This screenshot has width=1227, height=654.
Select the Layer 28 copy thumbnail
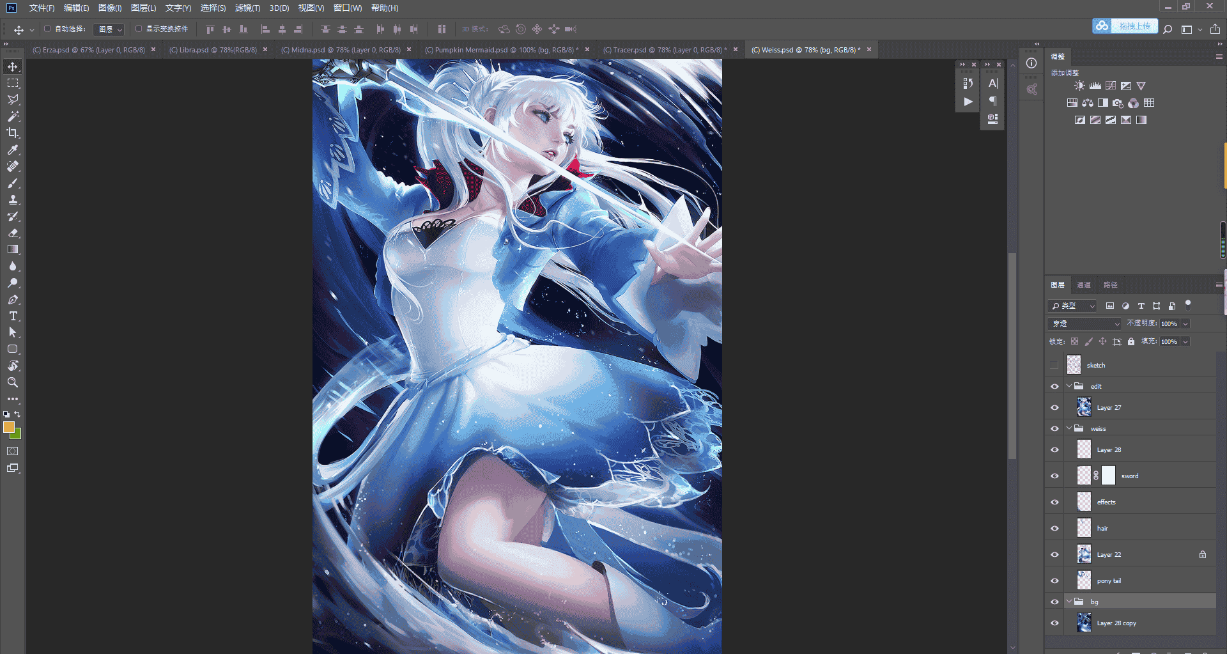tap(1084, 623)
